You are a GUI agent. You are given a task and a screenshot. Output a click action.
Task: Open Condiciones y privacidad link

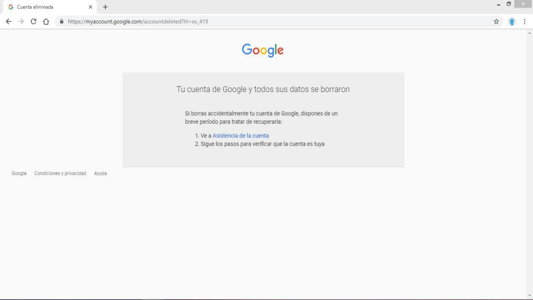point(60,173)
